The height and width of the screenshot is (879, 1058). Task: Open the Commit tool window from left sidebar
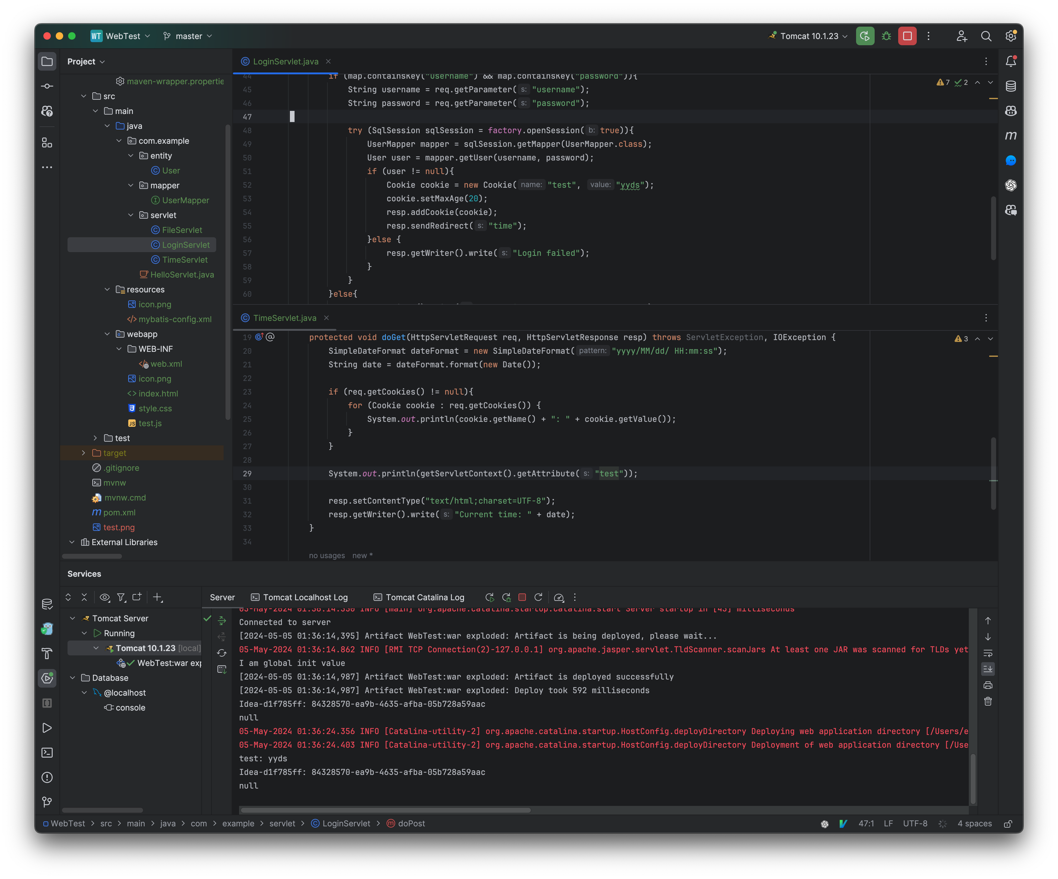coord(47,85)
